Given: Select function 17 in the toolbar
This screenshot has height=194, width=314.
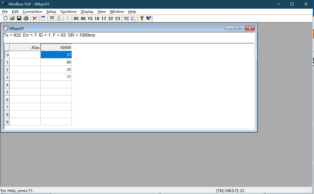Looking at the screenshot, I should click(x=104, y=18).
